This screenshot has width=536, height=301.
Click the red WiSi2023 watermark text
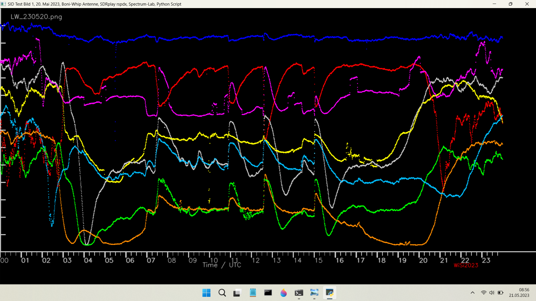point(466,265)
